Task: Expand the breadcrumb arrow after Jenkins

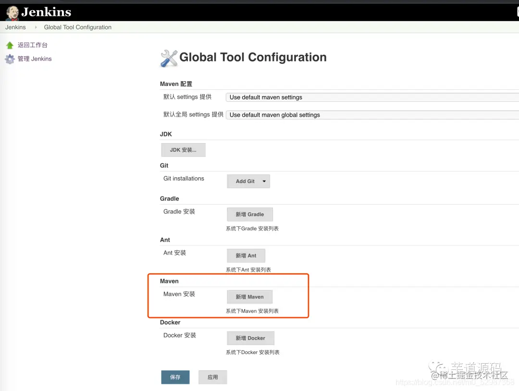Action: pyautogui.click(x=36, y=27)
